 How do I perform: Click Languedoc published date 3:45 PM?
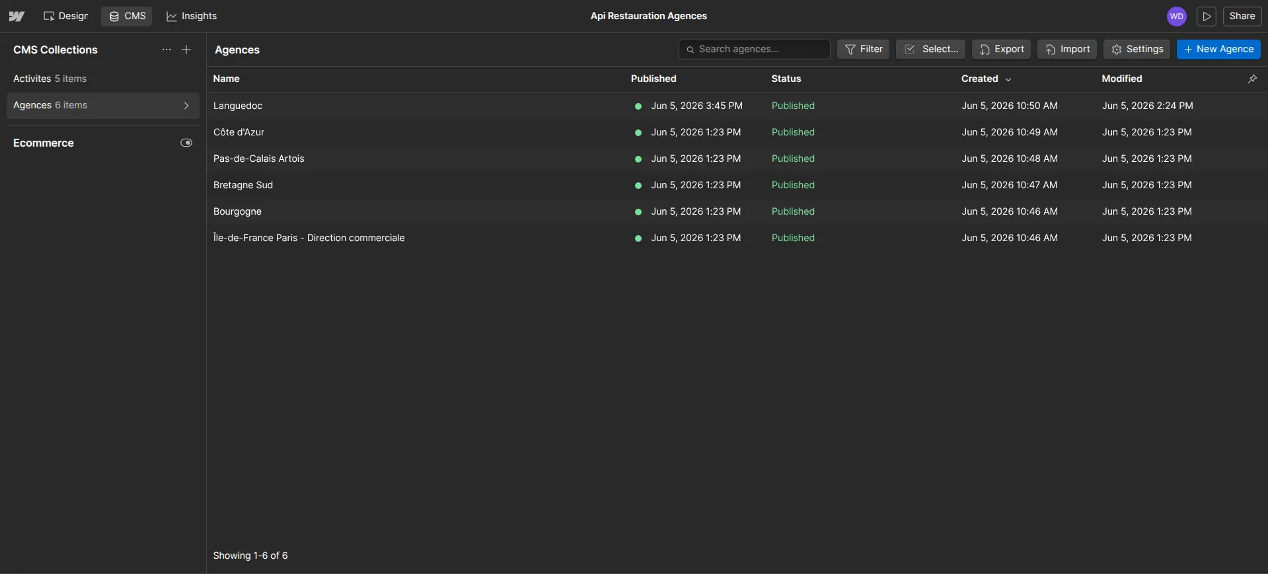(x=696, y=106)
